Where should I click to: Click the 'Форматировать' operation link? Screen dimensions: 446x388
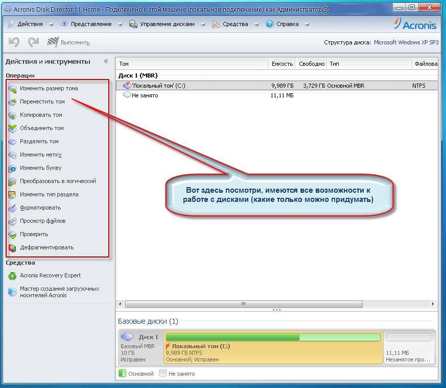tap(40, 208)
